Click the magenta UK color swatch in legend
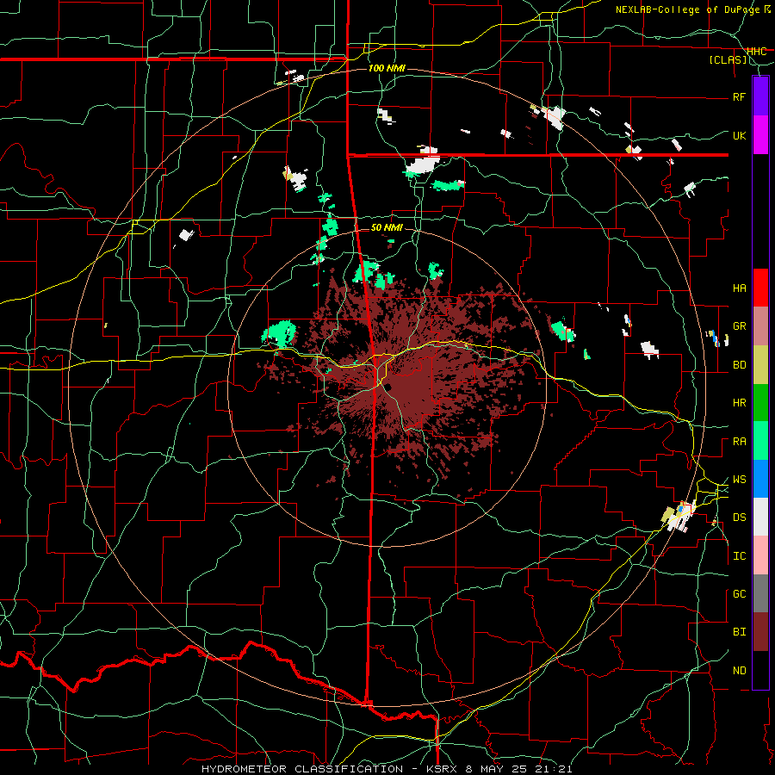775x775 pixels. click(x=760, y=135)
